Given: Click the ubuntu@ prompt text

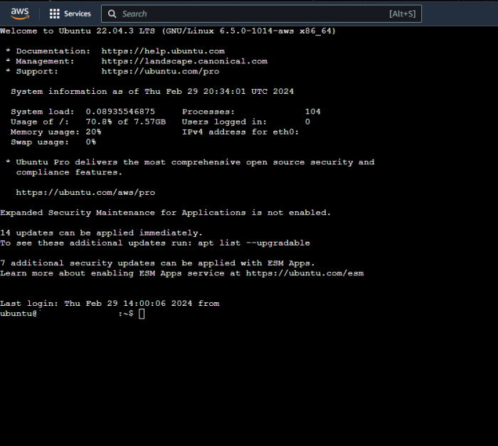Looking at the screenshot, I should click(x=18, y=314).
